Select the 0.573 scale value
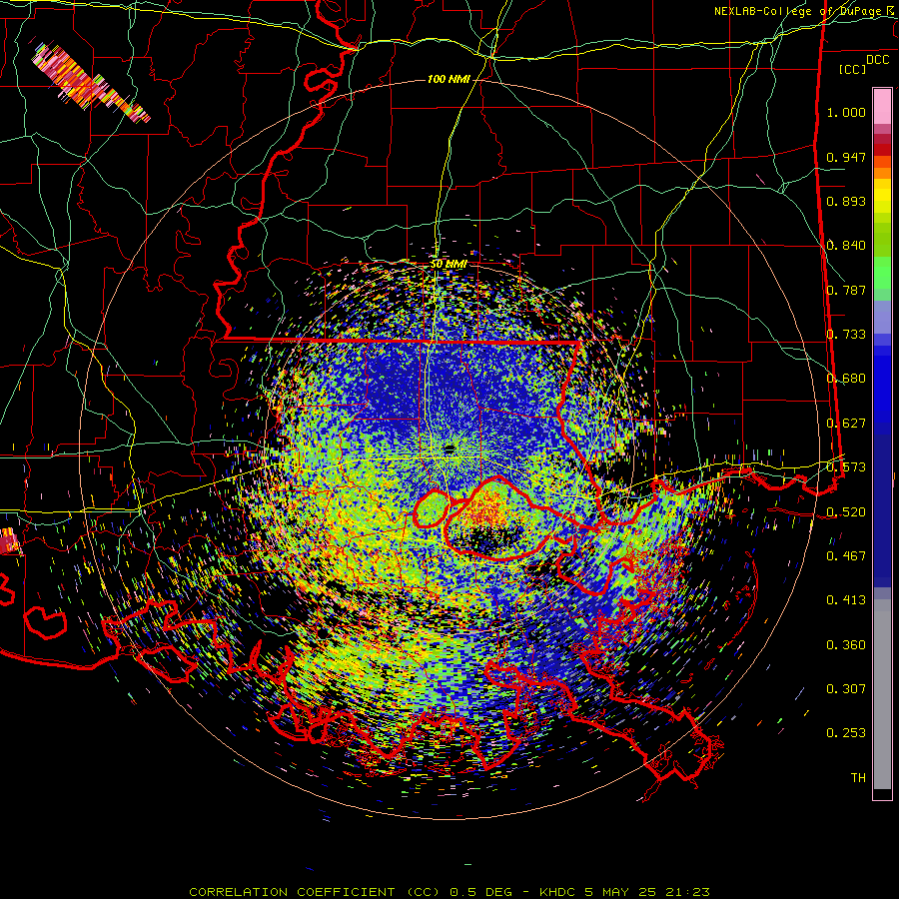This screenshot has height=899, width=899. [x=846, y=467]
